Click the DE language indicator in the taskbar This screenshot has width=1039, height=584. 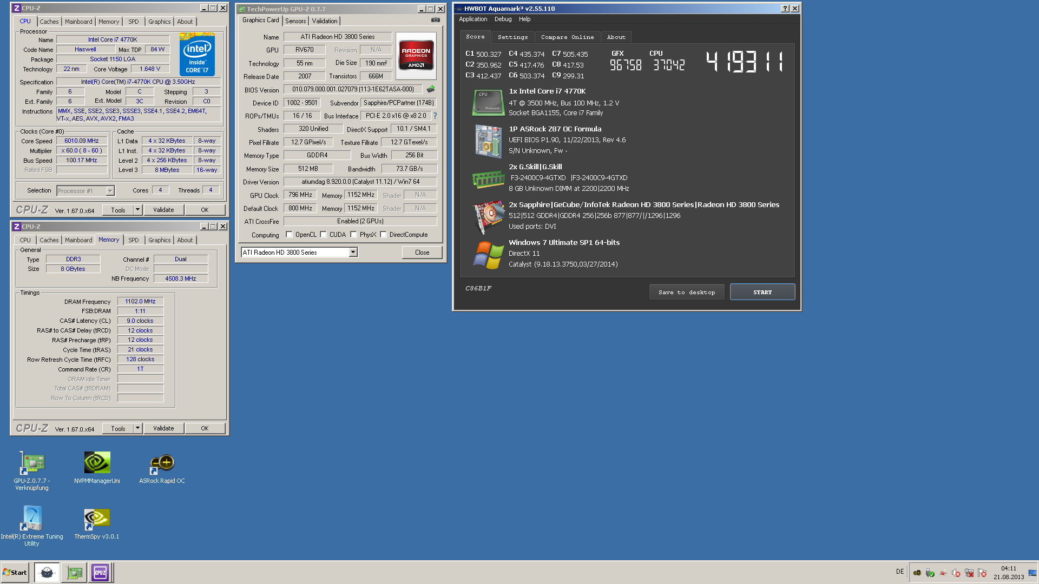900,572
